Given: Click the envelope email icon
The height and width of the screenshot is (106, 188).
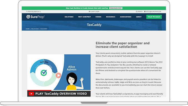Looking at the screenshot, I should 145,11.
